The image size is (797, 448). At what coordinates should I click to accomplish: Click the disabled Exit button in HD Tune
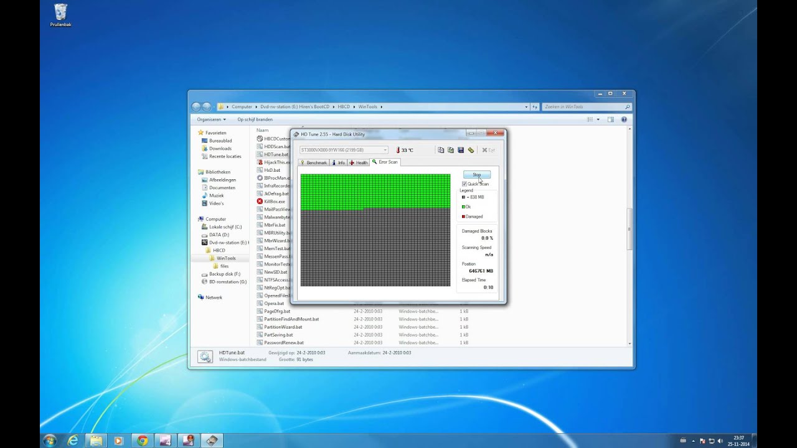(x=489, y=150)
